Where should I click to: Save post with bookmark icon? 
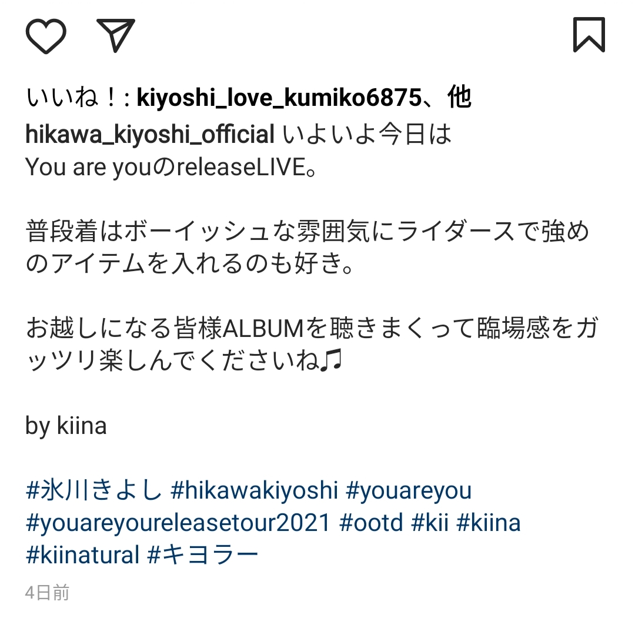589,35
